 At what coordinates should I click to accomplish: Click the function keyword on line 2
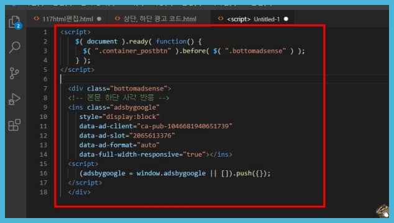[172, 42]
